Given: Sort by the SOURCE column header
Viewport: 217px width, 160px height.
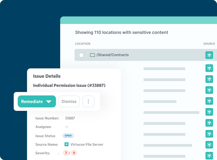Looking at the screenshot, I should pyautogui.click(x=209, y=44).
